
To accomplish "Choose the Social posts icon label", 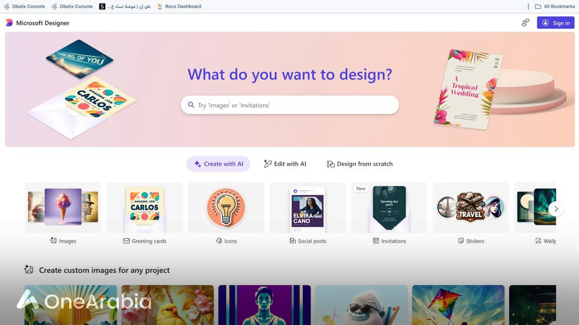I will tap(292, 241).
